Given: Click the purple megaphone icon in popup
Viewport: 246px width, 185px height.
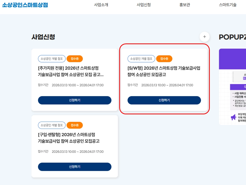Looking at the screenshot, I should coord(233,117).
